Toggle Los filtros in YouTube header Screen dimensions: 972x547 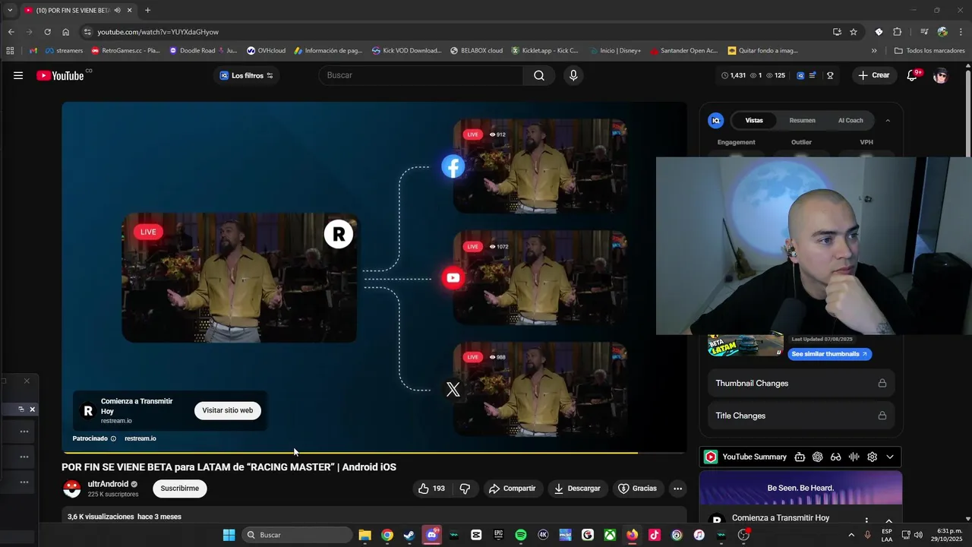coord(247,75)
